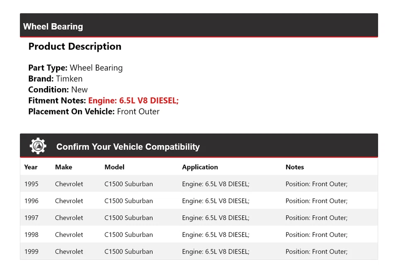Click the Application column header
Image resolution: width=398 pixels, height=273 pixels.
pyautogui.click(x=200, y=167)
